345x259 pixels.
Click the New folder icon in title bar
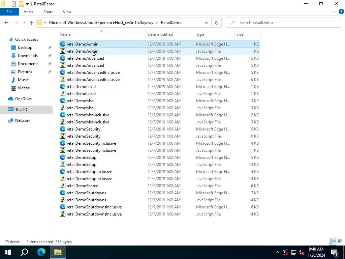click(21, 4)
